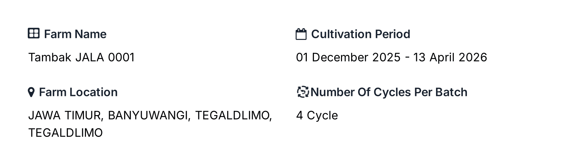Viewport: 574px width, 157px height.
Task: Click the cycles-per-batch circular arrows icon
Action: (x=303, y=92)
